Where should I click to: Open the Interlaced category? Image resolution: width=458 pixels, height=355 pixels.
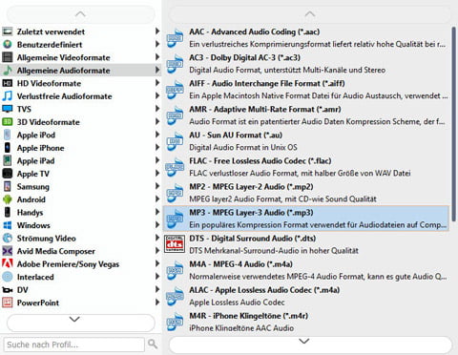[81, 277]
